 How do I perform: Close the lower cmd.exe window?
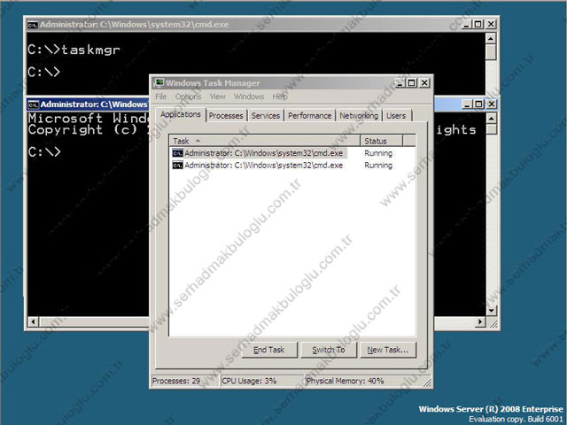492,104
